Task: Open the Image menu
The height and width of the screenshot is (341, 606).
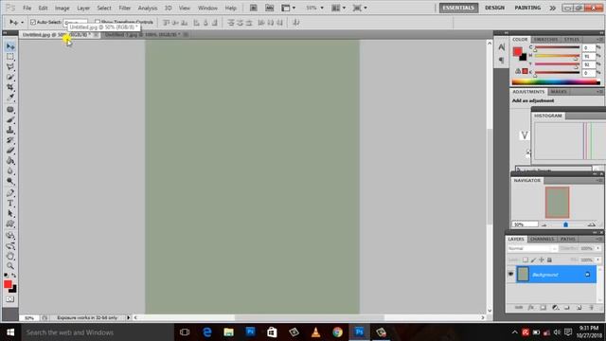Action: pos(62,8)
